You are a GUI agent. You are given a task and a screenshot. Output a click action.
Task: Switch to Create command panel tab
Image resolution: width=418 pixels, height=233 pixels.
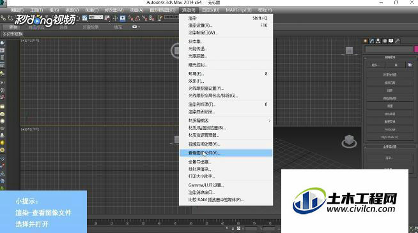pos(366,41)
